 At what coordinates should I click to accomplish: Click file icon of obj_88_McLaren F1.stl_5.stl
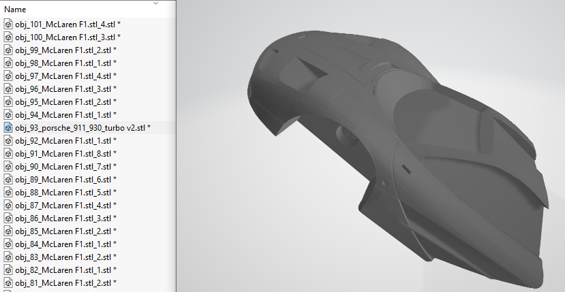tap(8, 193)
